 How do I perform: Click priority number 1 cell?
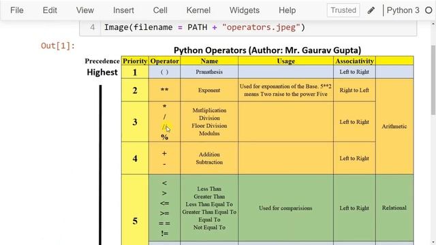tap(135, 72)
